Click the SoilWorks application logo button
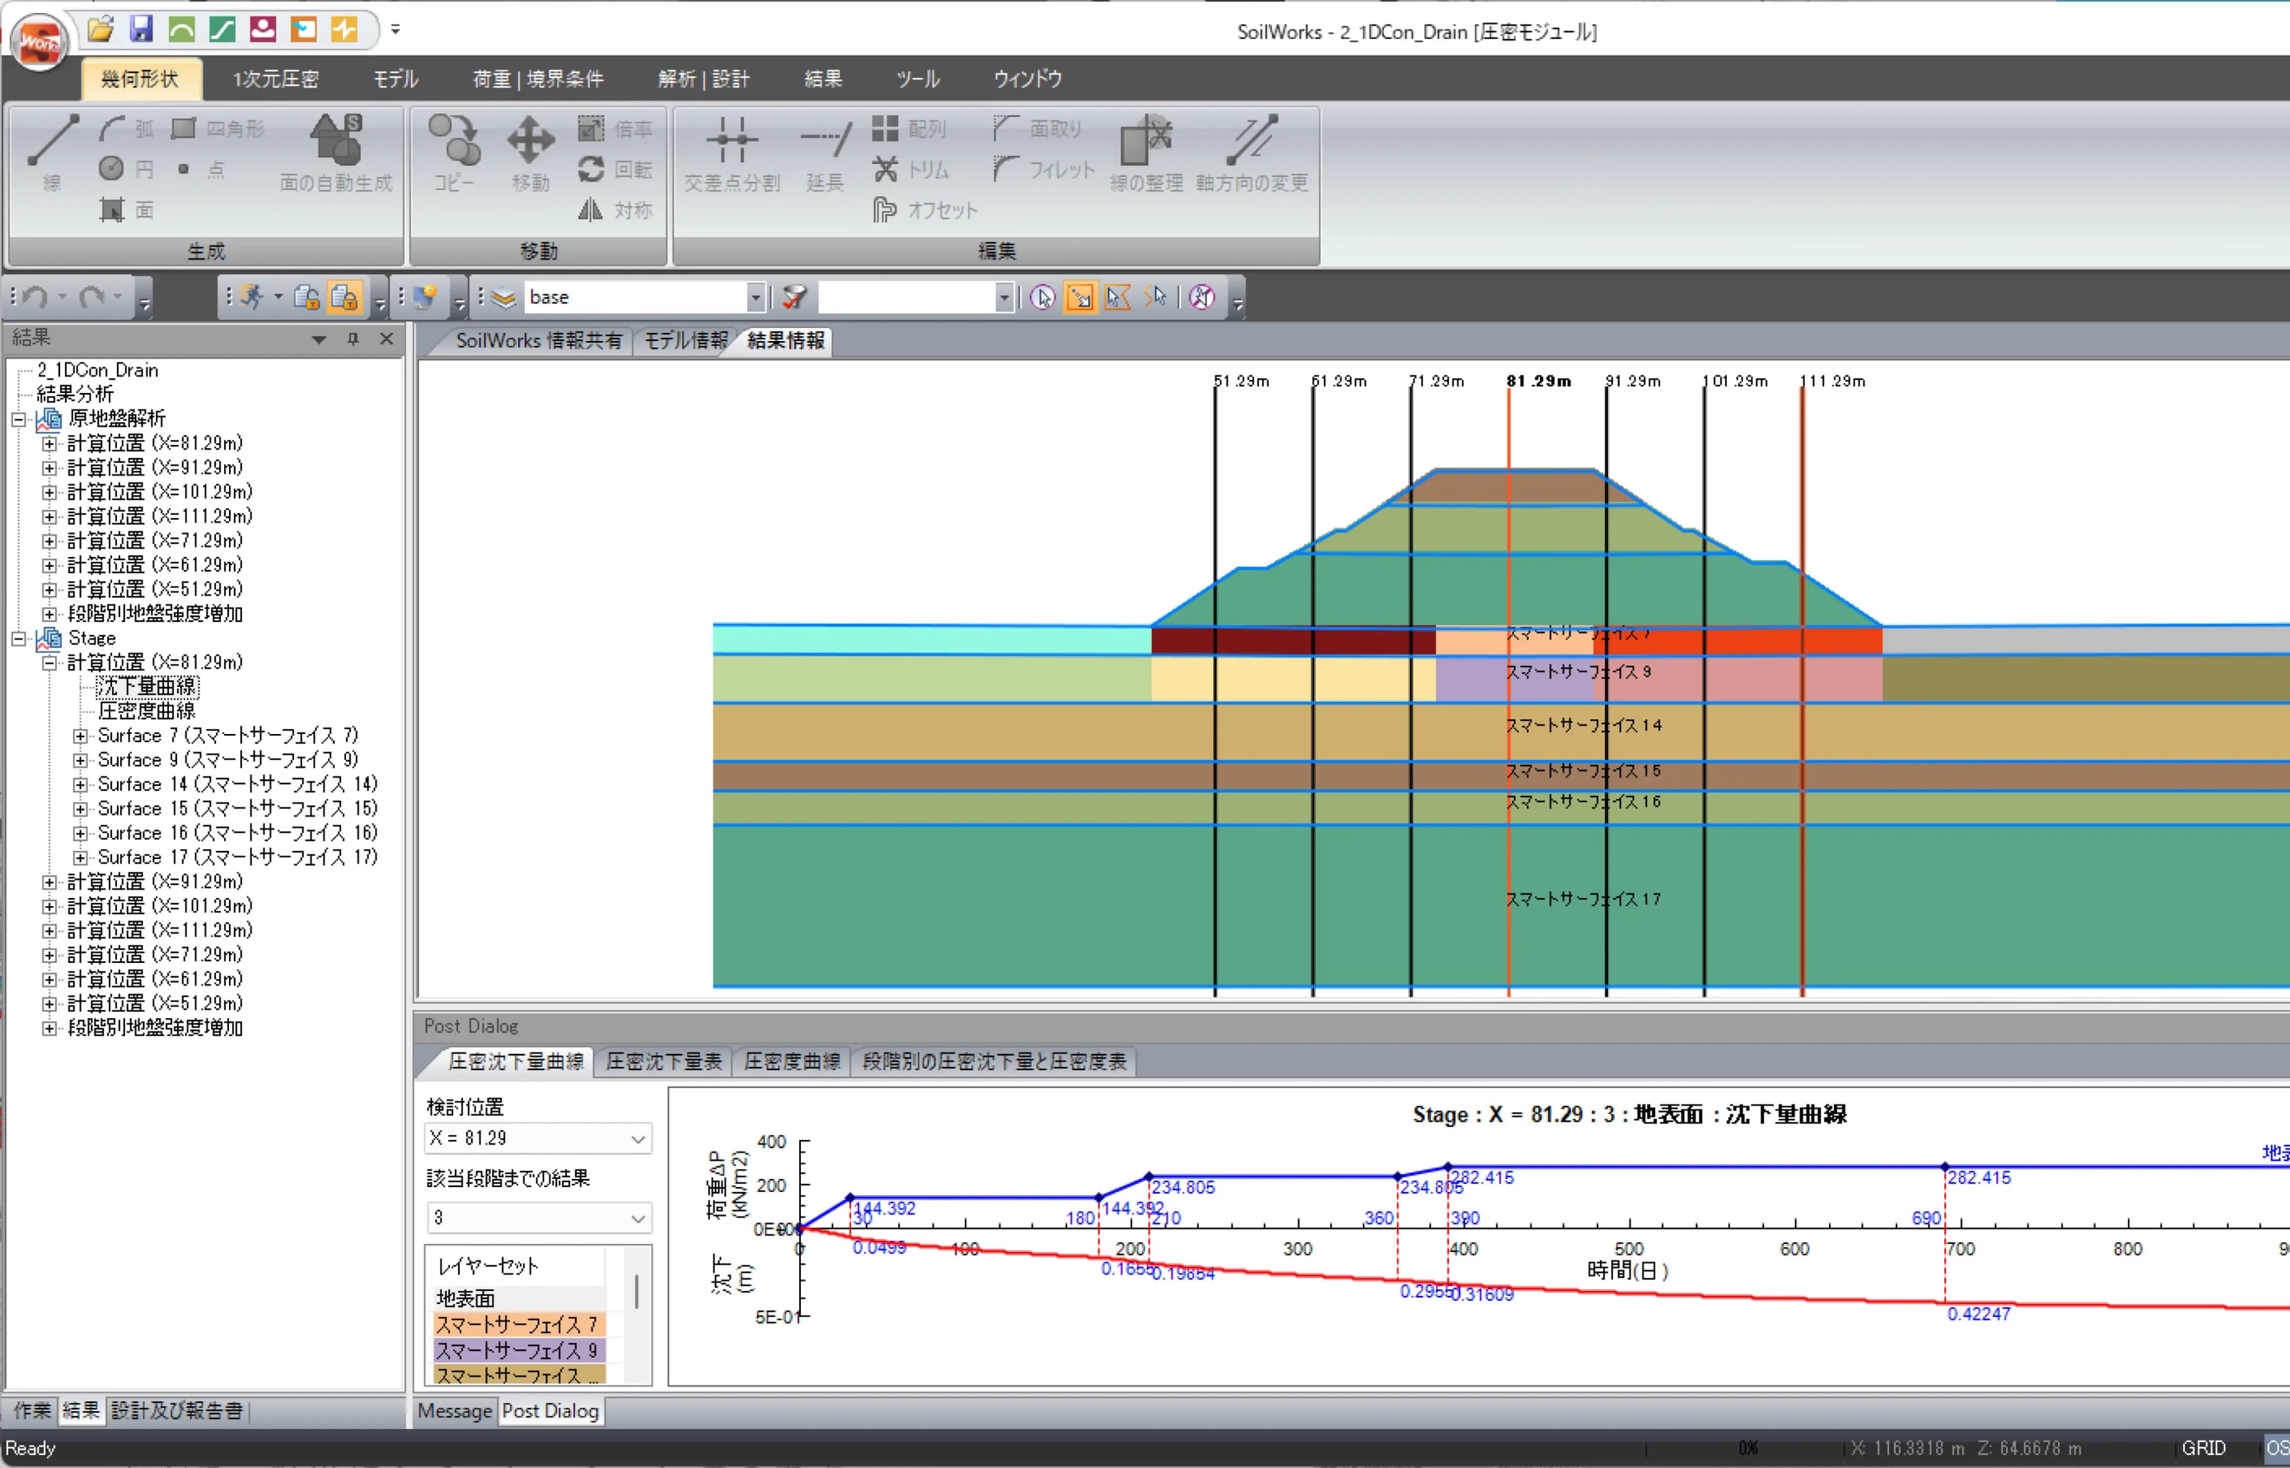2290x1468 pixels. pyautogui.click(x=39, y=41)
